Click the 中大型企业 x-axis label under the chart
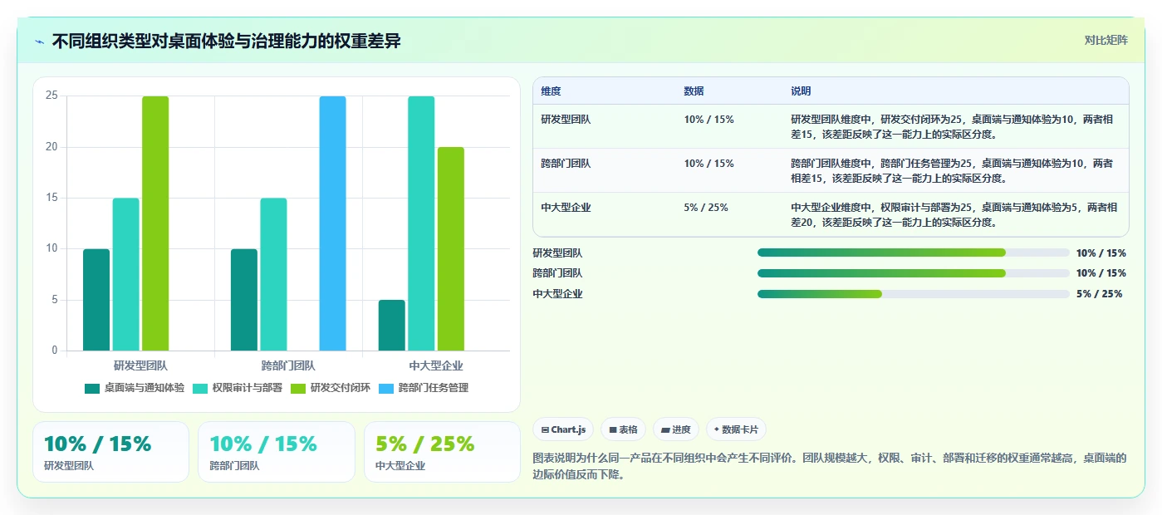1162x515 pixels. point(436,365)
